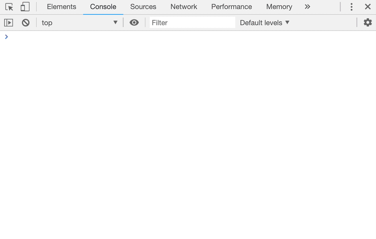Open the customize DevTools three-dot menu
Viewport: 376px width, 239px height.
click(x=351, y=7)
